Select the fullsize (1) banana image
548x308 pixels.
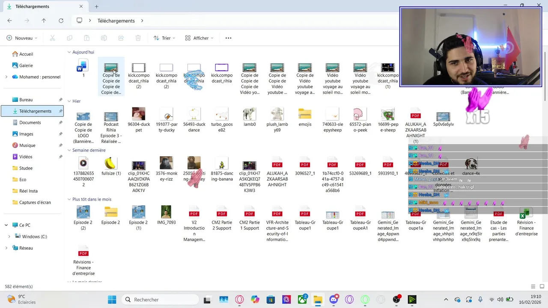[x=111, y=166]
